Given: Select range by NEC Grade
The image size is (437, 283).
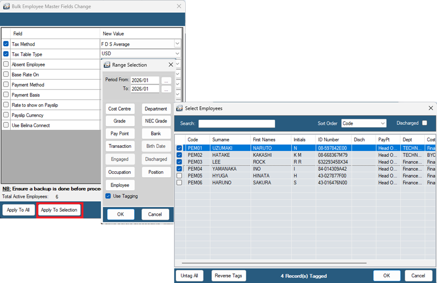Looking at the screenshot, I should click(156, 121).
